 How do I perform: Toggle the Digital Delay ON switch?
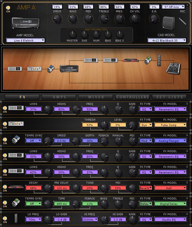click(x=5, y=203)
